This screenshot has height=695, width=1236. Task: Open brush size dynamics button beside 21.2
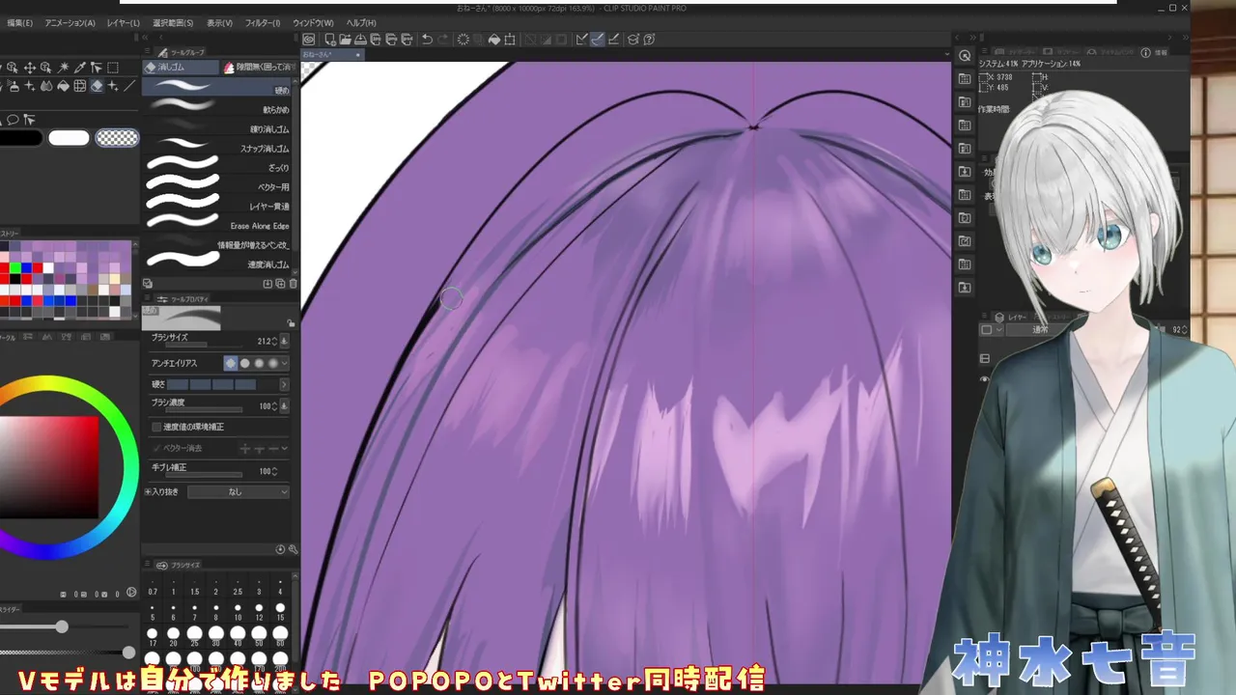pos(284,342)
